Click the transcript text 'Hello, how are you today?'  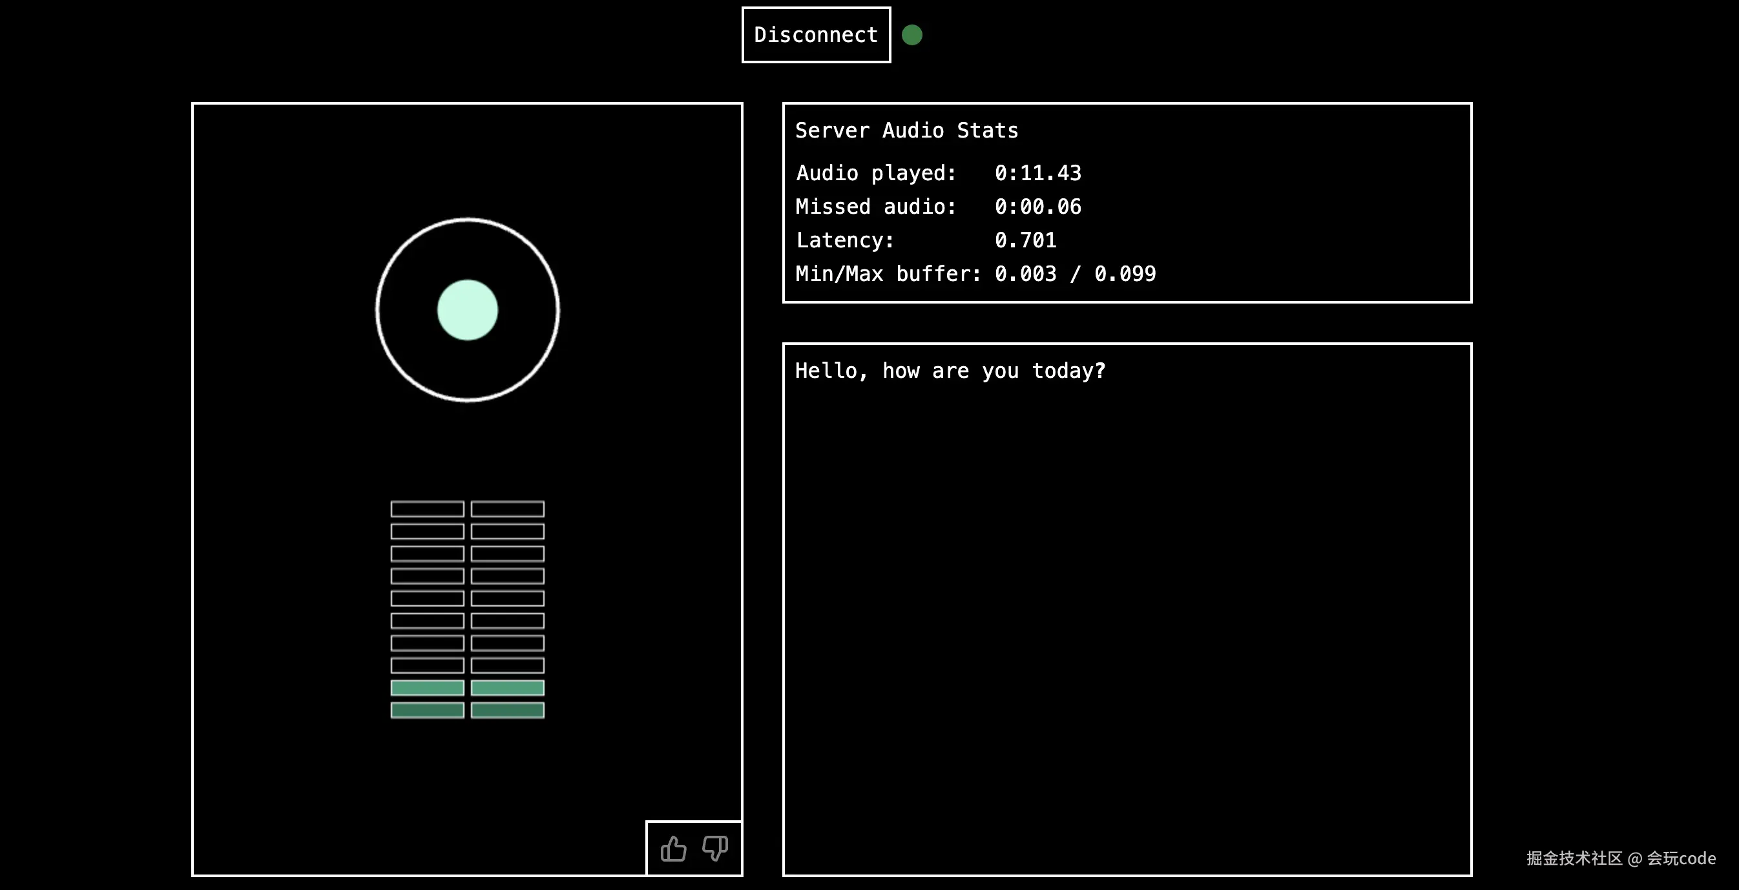tap(950, 371)
